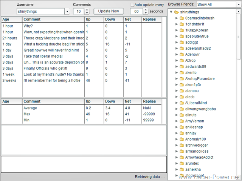Image resolution: width=242 pixels, height=181 pixels.
Task: Click the folder icon next to ArrowheadAddict
Action: pyautogui.click(x=182, y=157)
